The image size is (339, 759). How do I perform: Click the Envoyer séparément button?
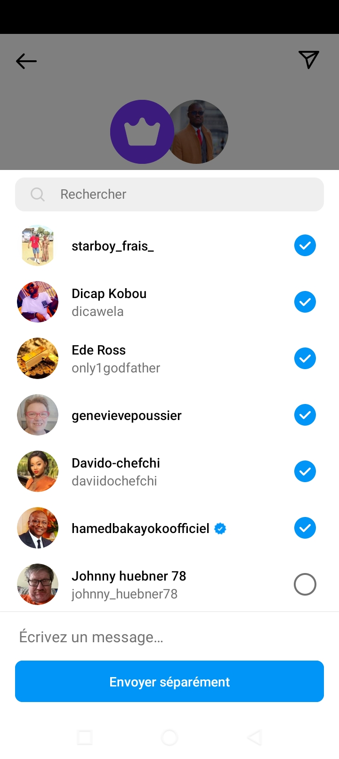tap(169, 681)
